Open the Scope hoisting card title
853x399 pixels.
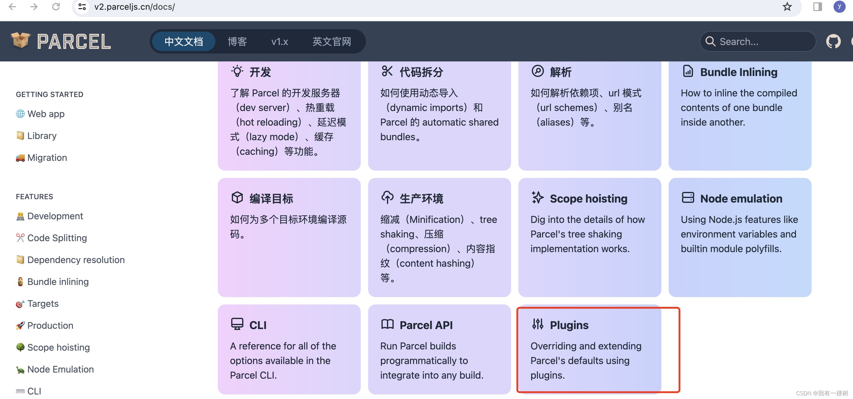588,198
